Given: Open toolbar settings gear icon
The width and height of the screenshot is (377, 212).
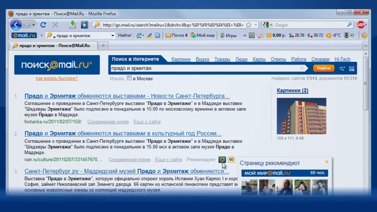Looking at the screenshot, I should point(364,35).
